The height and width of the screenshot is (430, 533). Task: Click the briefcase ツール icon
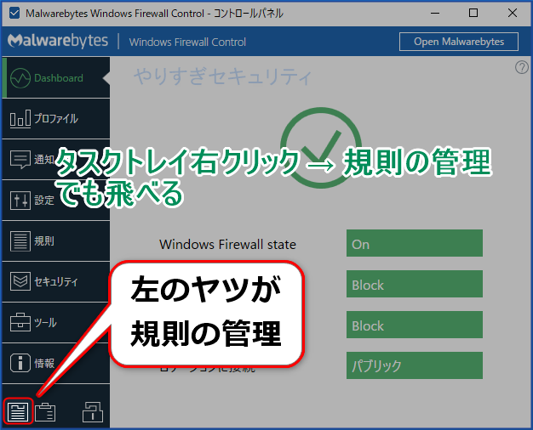(20, 322)
